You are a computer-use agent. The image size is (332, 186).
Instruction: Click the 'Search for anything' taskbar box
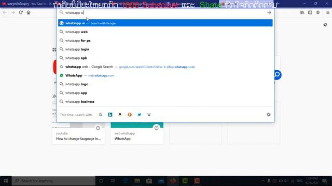(53, 181)
